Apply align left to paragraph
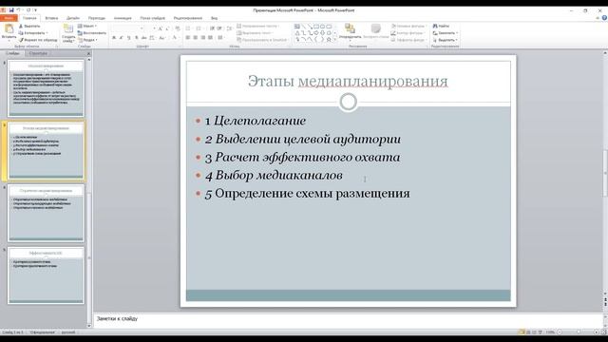This screenshot has height=342, width=608. click(187, 38)
